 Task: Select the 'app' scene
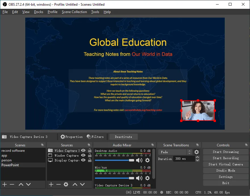(x=23, y=155)
